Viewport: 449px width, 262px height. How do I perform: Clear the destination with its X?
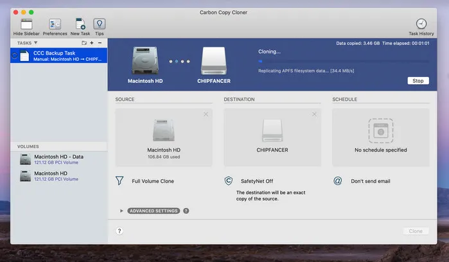pyautogui.click(x=314, y=114)
